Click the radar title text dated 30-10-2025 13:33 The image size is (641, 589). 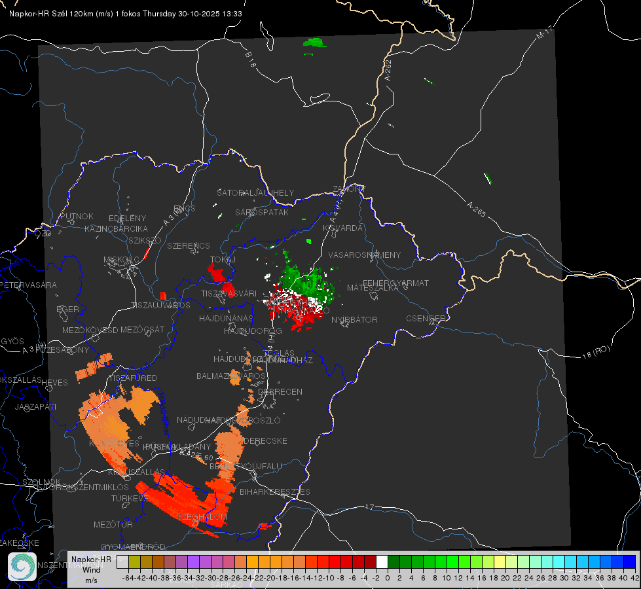click(126, 14)
